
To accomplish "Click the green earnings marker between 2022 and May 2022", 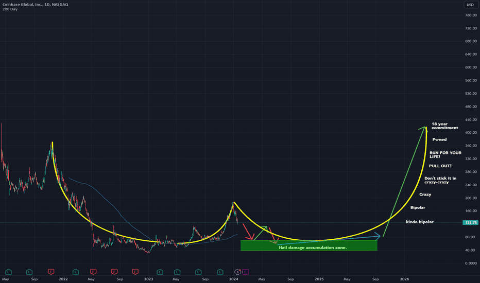I will tap(76, 272).
